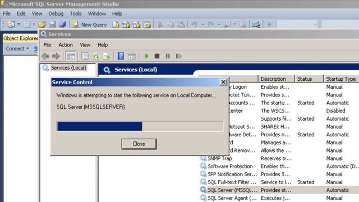Toggle the show/hide console tree icon
The image size is (359, 202).
[71, 56]
